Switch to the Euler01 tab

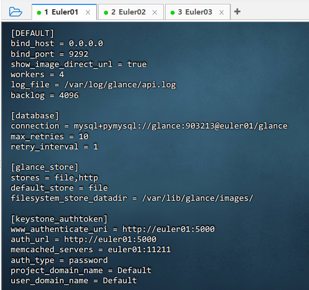point(64,12)
